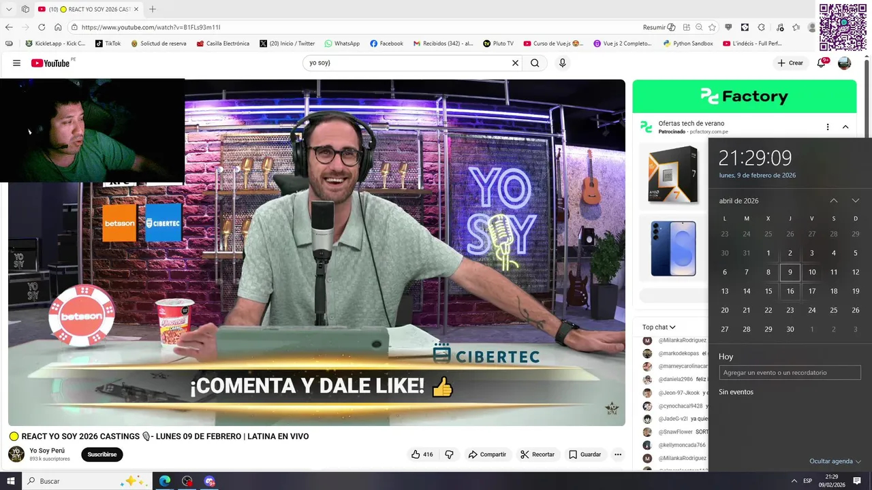872x490 pixels.
Task: Collapse the PC Factory ad panel
Action: (x=845, y=127)
